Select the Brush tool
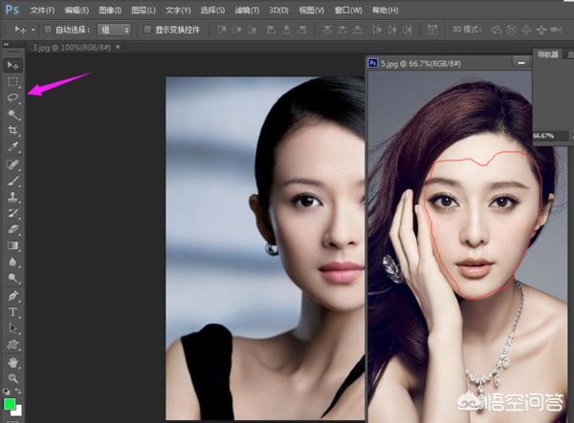Screen dimensions: 574x423 coord(12,180)
